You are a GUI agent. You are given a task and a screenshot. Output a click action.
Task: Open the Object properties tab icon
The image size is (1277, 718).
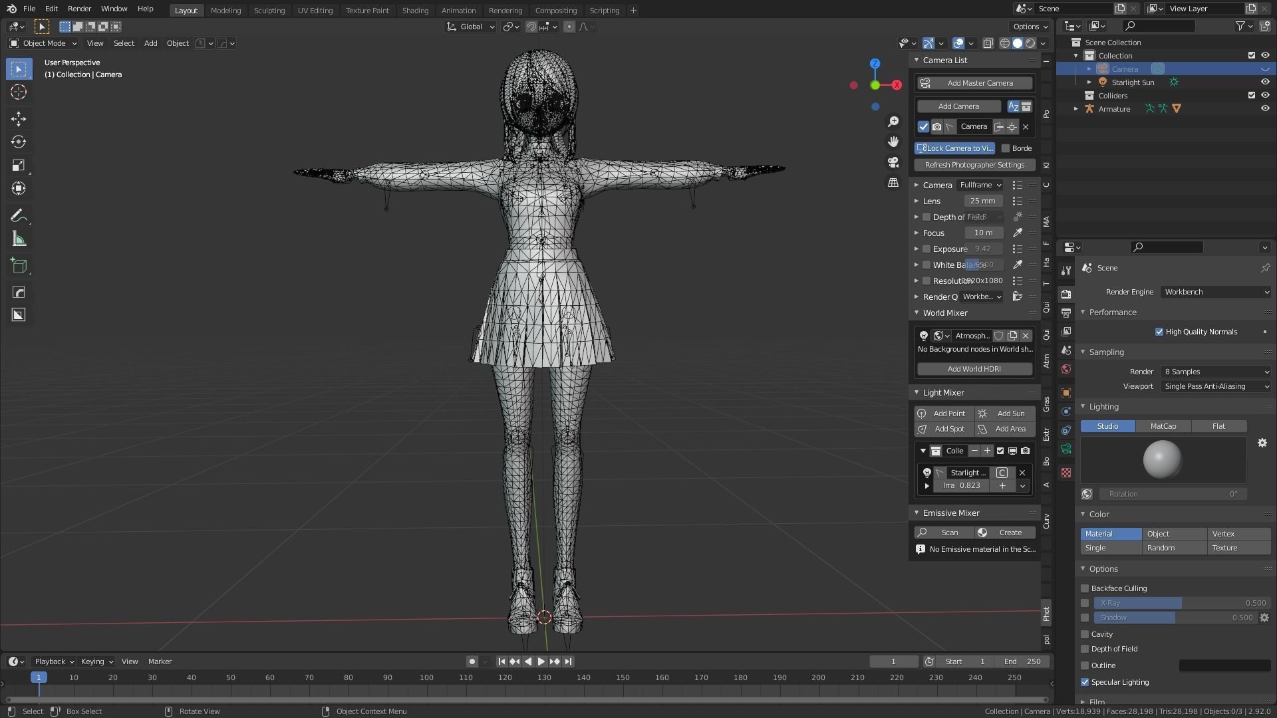click(1066, 393)
